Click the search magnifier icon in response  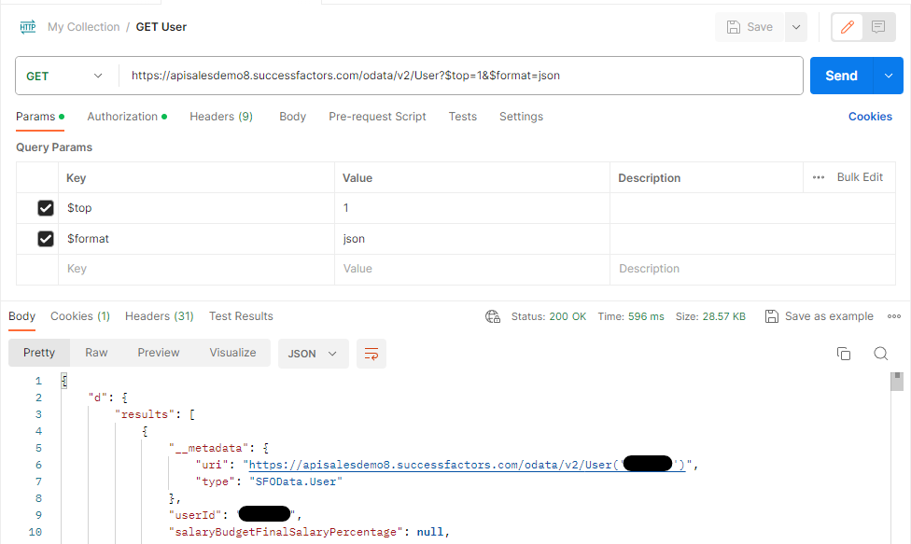click(880, 353)
